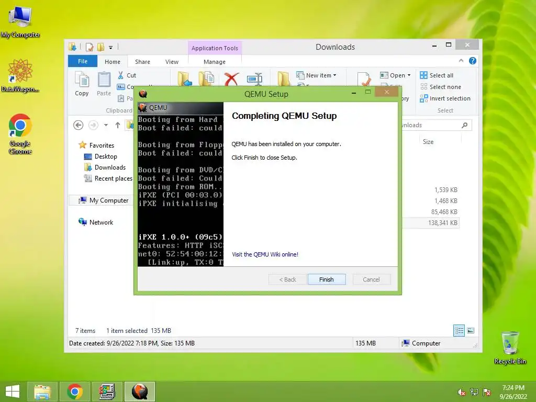Click the Cut scissors command
The height and width of the screenshot is (402, 536).
pyautogui.click(x=127, y=75)
